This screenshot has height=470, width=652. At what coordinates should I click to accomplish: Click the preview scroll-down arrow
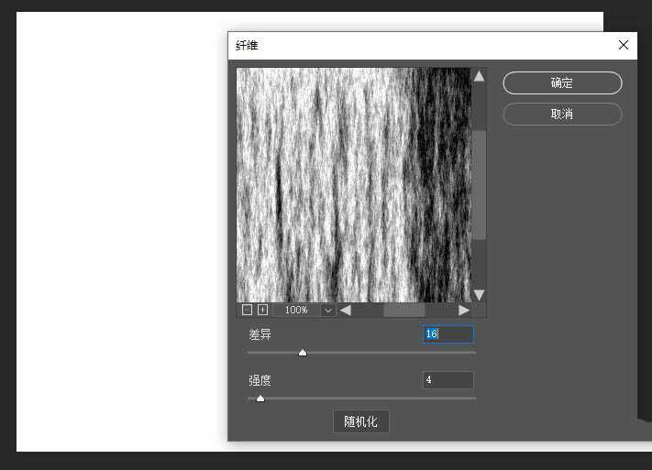pyautogui.click(x=479, y=294)
